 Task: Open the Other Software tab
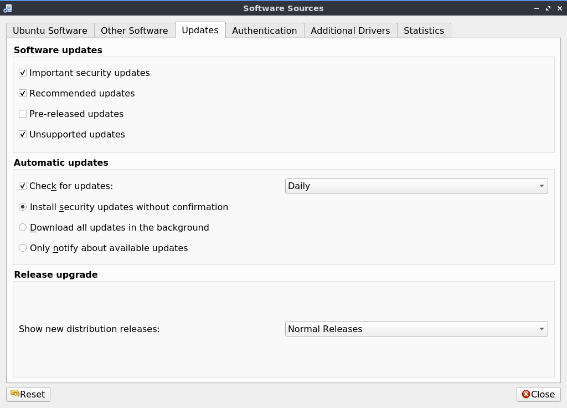click(134, 30)
